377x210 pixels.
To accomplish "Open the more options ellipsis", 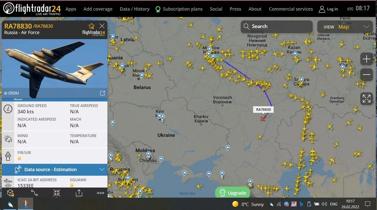I will (x=101, y=193).
